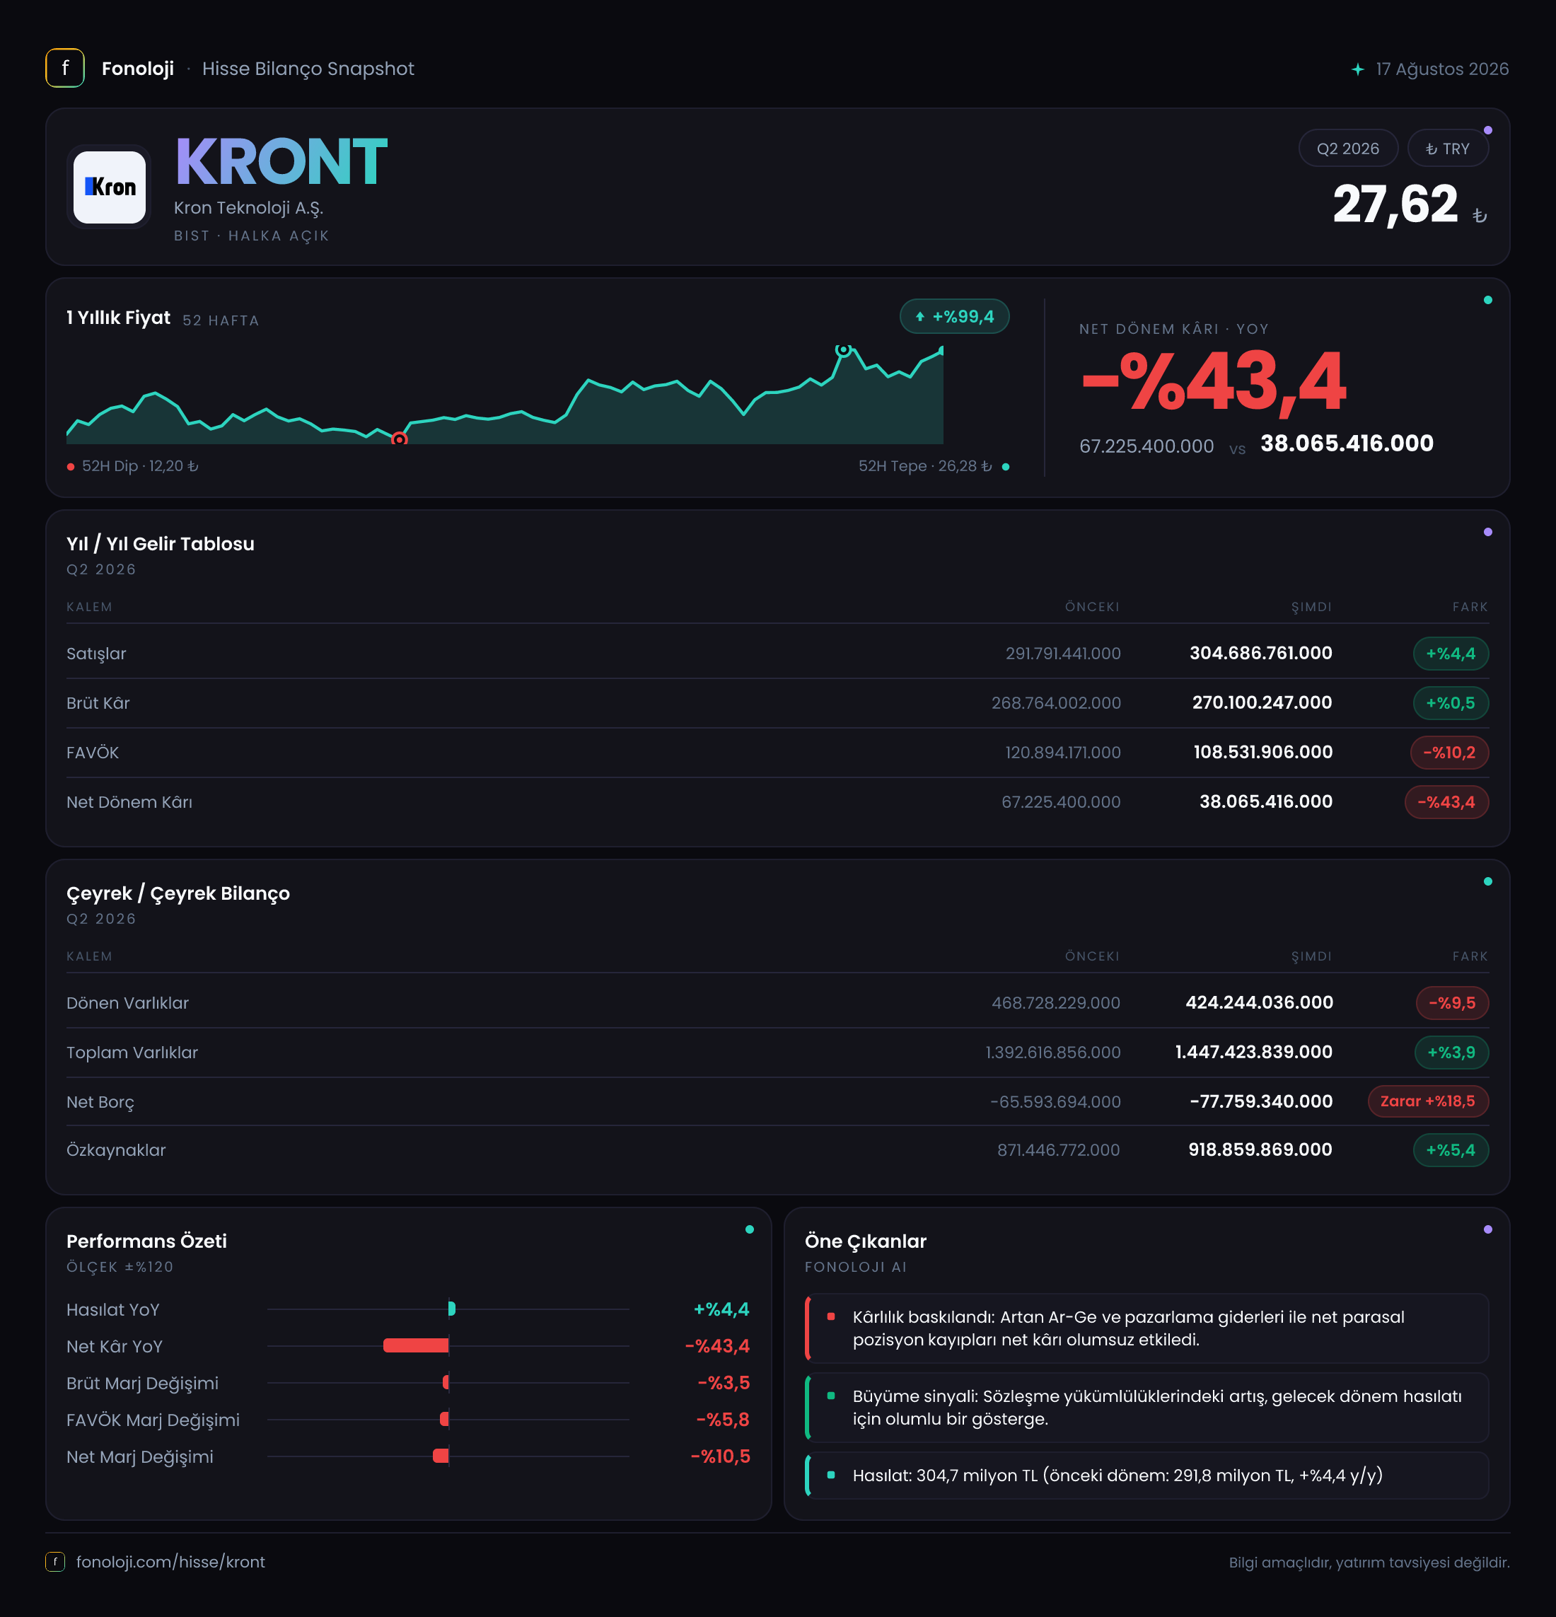Select the TRY currency pill
Image resolution: width=1556 pixels, height=1617 pixels.
coord(1447,149)
